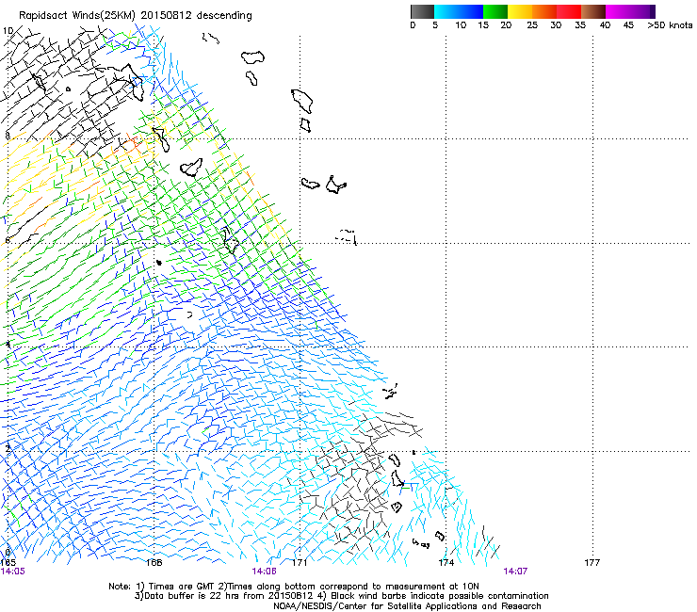Click the '>50 knots' legend label
The image size is (697, 612).
tap(670, 25)
